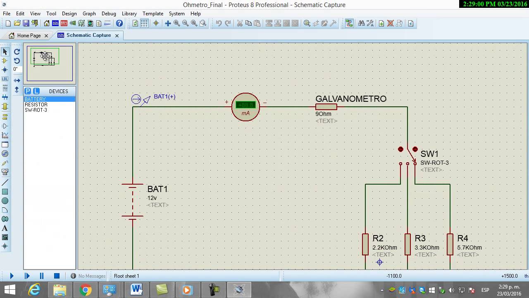
Task: Click the simulation Pause button
Action: click(x=42, y=276)
